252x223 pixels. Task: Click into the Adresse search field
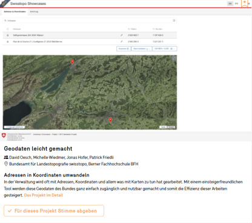point(90,21)
